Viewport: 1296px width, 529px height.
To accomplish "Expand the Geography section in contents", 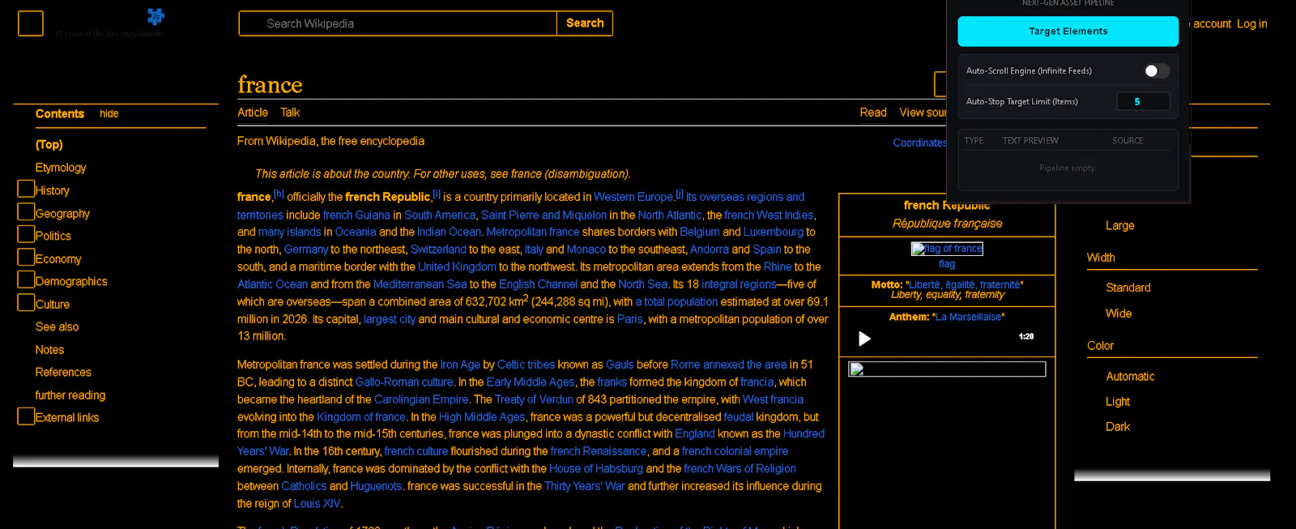I will 26,211.
